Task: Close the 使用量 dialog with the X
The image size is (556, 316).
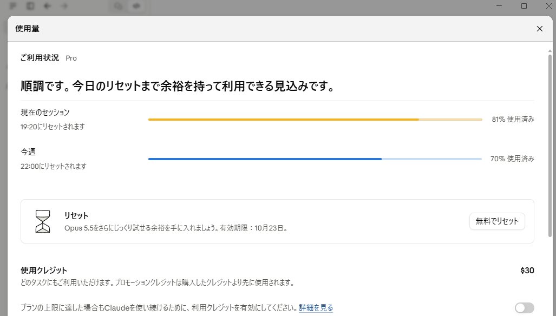Action: (539, 29)
